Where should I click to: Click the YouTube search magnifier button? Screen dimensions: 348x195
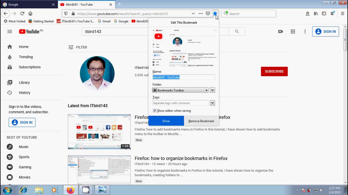coord(237,31)
